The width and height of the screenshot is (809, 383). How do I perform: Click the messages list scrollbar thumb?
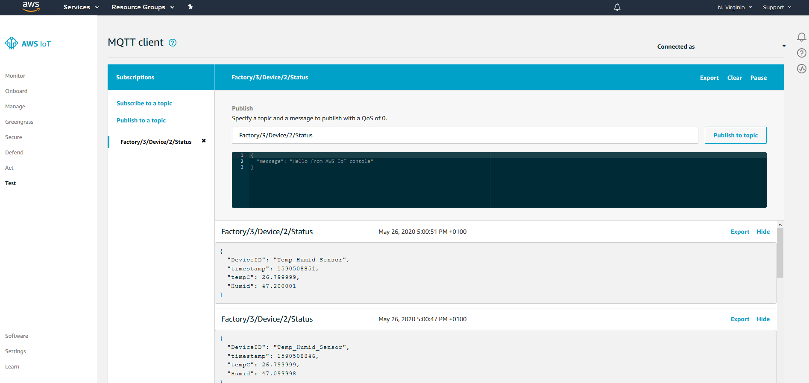tap(780, 253)
